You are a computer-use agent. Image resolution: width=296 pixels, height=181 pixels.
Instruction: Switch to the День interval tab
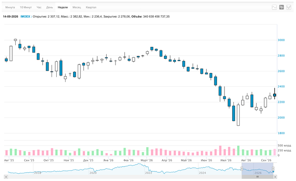tap(49, 7)
